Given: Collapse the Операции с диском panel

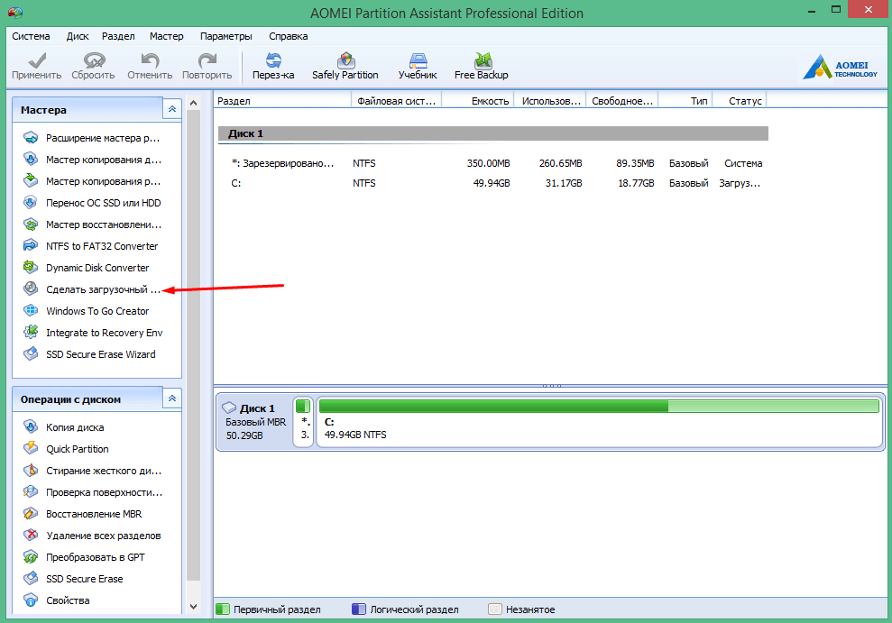Looking at the screenshot, I should click(171, 399).
